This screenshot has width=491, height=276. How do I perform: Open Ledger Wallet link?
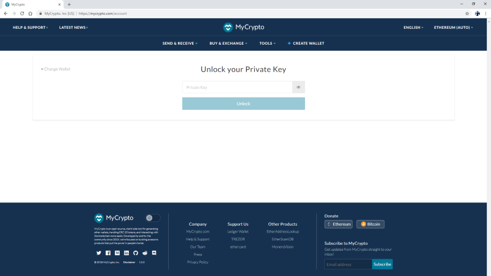point(238,232)
